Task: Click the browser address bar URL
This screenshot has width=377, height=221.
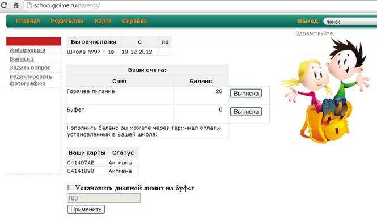Action: [66, 5]
